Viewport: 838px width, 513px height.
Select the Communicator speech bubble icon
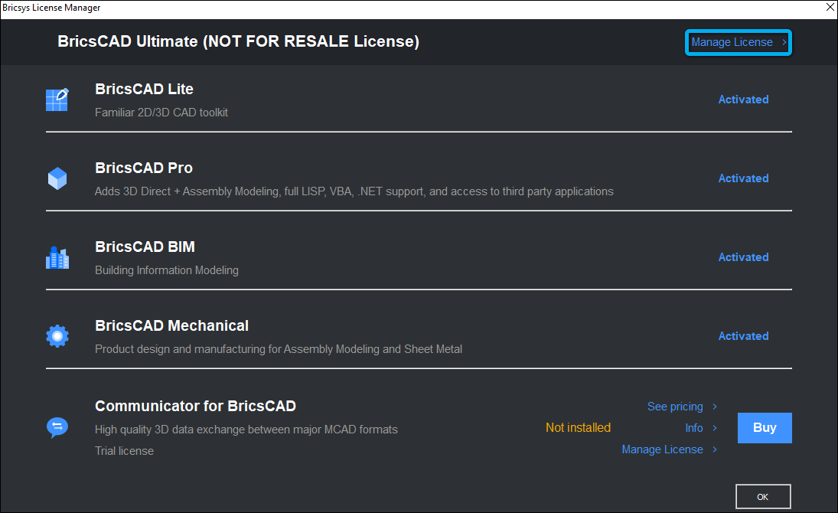coord(57,427)
